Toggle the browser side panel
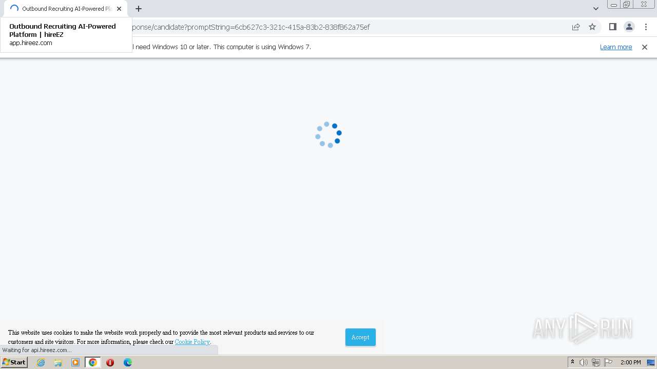Screen dimensions: 657x369 612,27
